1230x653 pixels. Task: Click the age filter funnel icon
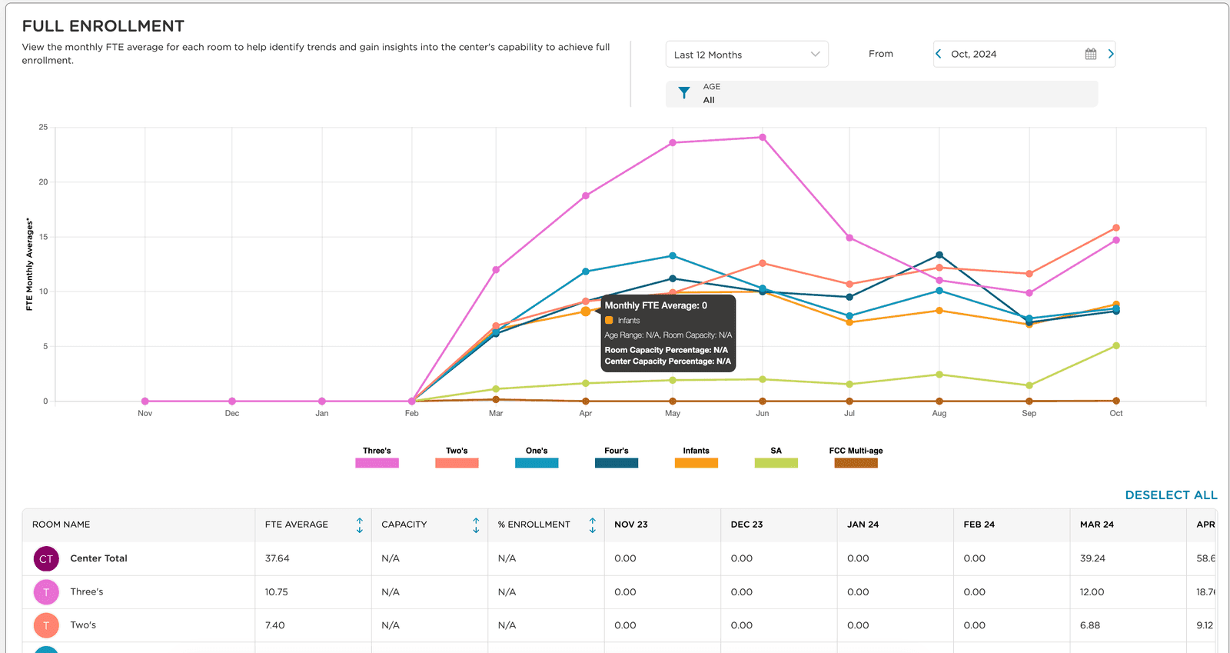pos(684,93)
